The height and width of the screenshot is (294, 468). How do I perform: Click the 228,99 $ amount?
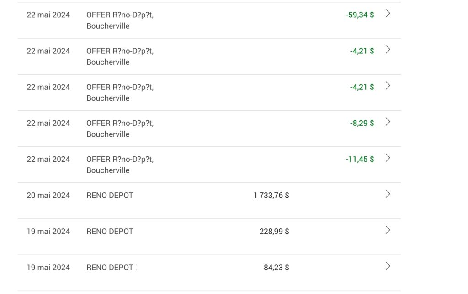click(x=274, y=231)
